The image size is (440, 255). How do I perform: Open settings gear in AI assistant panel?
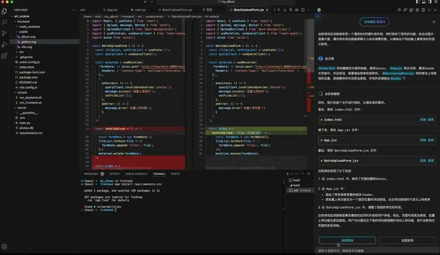coord(417,10)
